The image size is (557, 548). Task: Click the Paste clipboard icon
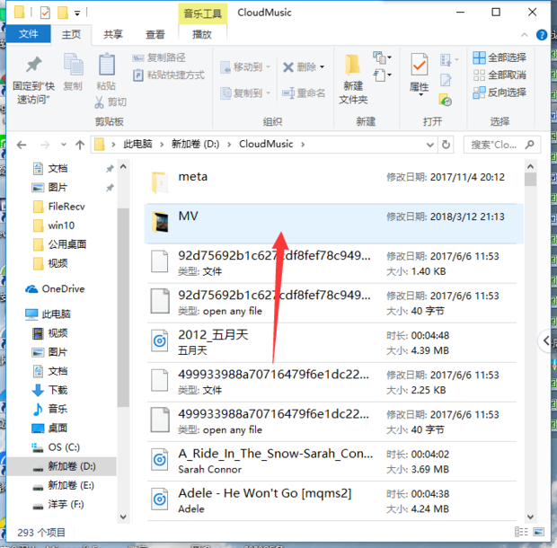click(x=107, y=65)
